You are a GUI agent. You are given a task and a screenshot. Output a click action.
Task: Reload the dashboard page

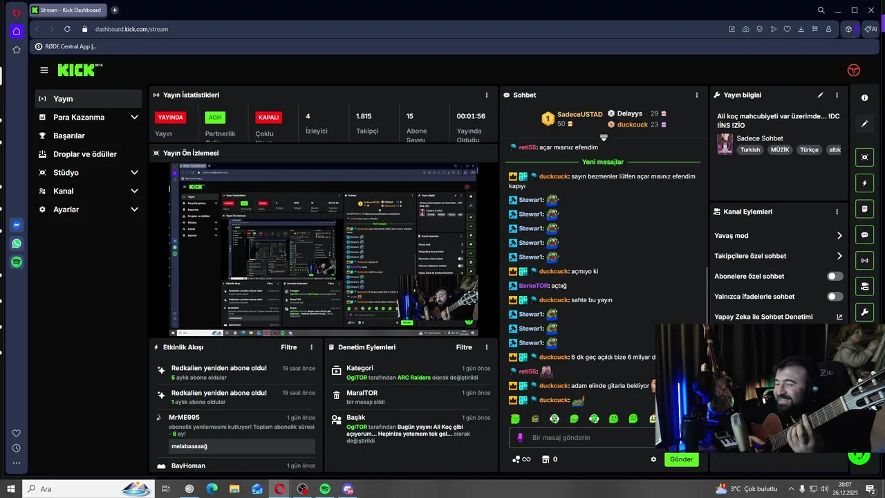[67, 29]
